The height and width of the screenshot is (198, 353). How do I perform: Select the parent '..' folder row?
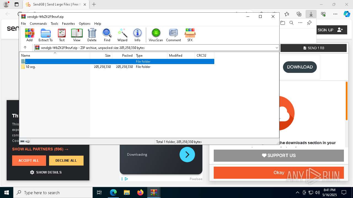(x=117, y=62)
